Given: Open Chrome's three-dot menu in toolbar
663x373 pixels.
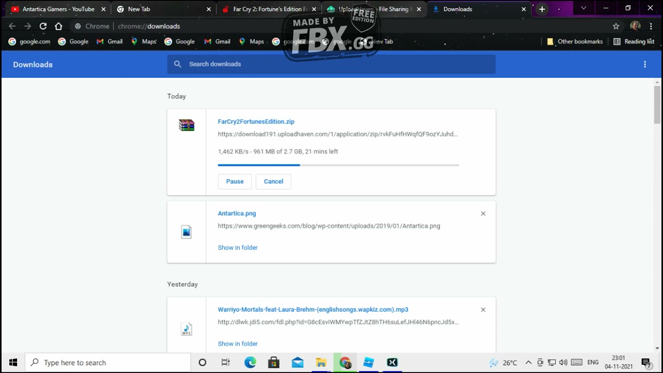Looking at the screenshot, I should (651, 26).
